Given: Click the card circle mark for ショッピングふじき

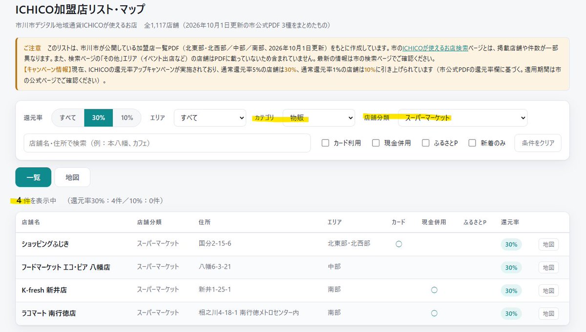Looking at the screenshot, I should pyautogui.click(x=398, y=244).
